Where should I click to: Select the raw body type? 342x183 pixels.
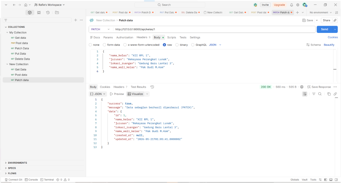[x=164, y=45]
